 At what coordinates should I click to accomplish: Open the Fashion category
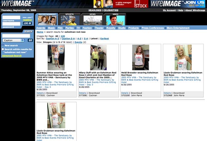pyautogui.click(x=87, y=28)
